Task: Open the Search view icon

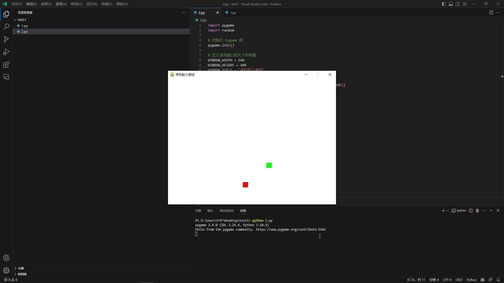Action: point(6,27)
